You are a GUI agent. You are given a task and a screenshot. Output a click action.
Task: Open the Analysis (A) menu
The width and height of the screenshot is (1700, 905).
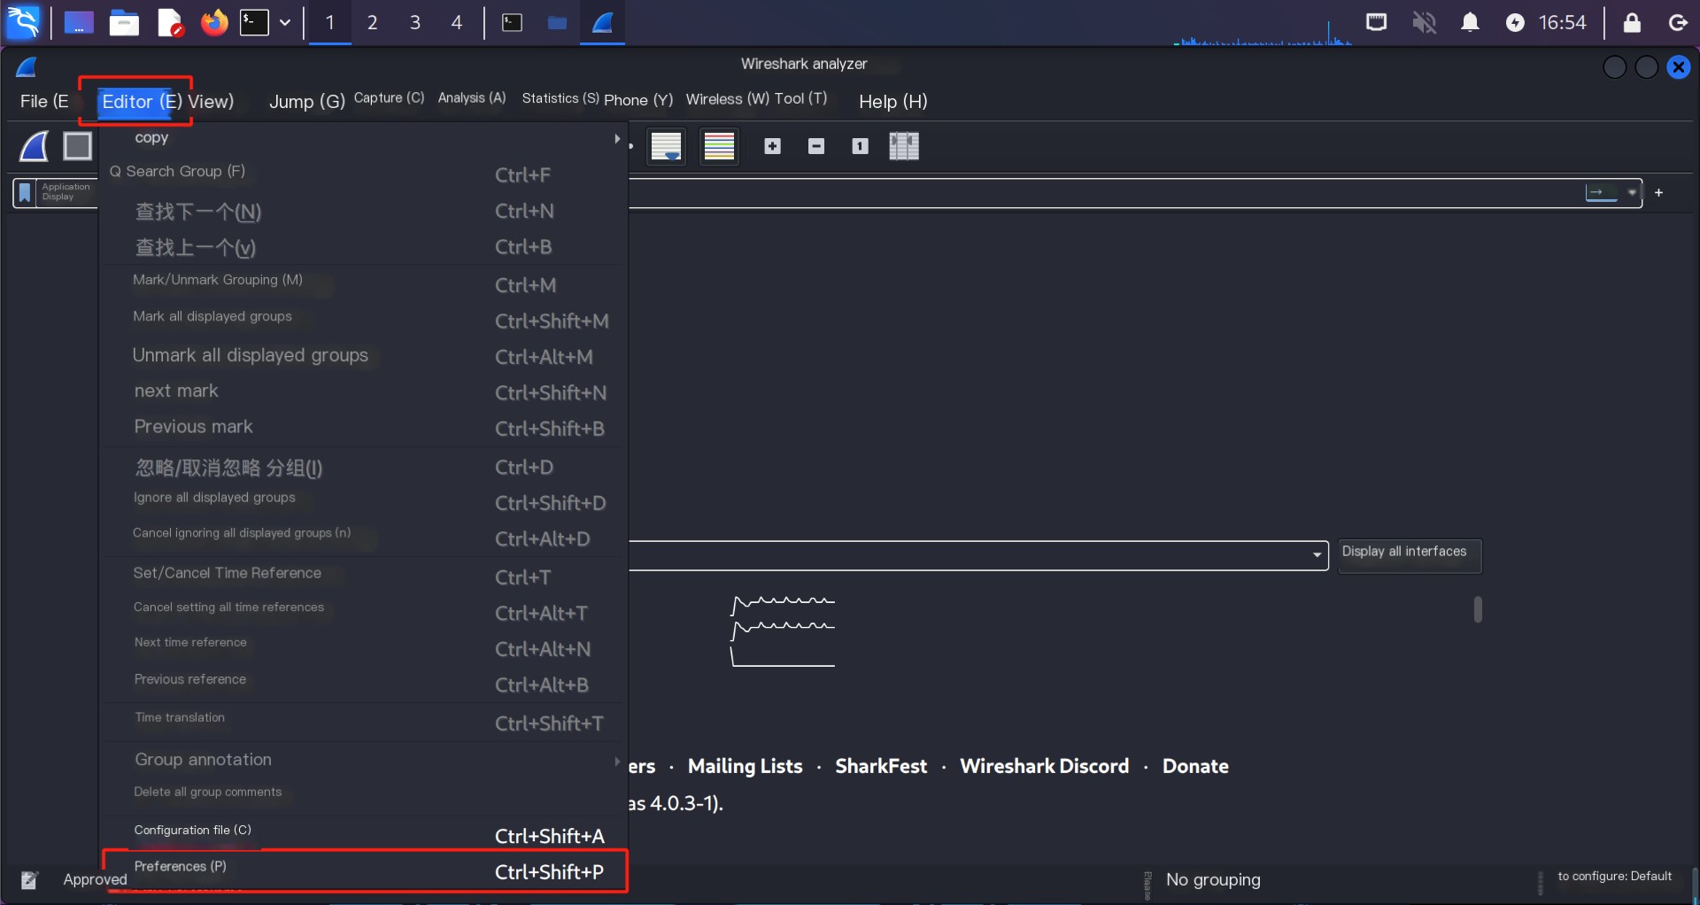472,97
